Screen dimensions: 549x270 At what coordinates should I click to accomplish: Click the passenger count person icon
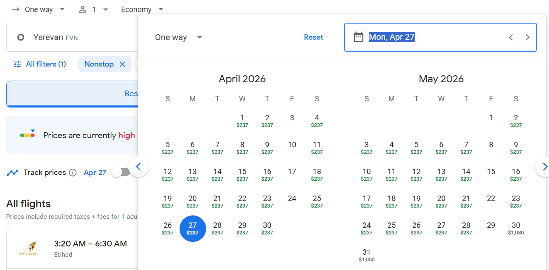click(x=83, y=9)
